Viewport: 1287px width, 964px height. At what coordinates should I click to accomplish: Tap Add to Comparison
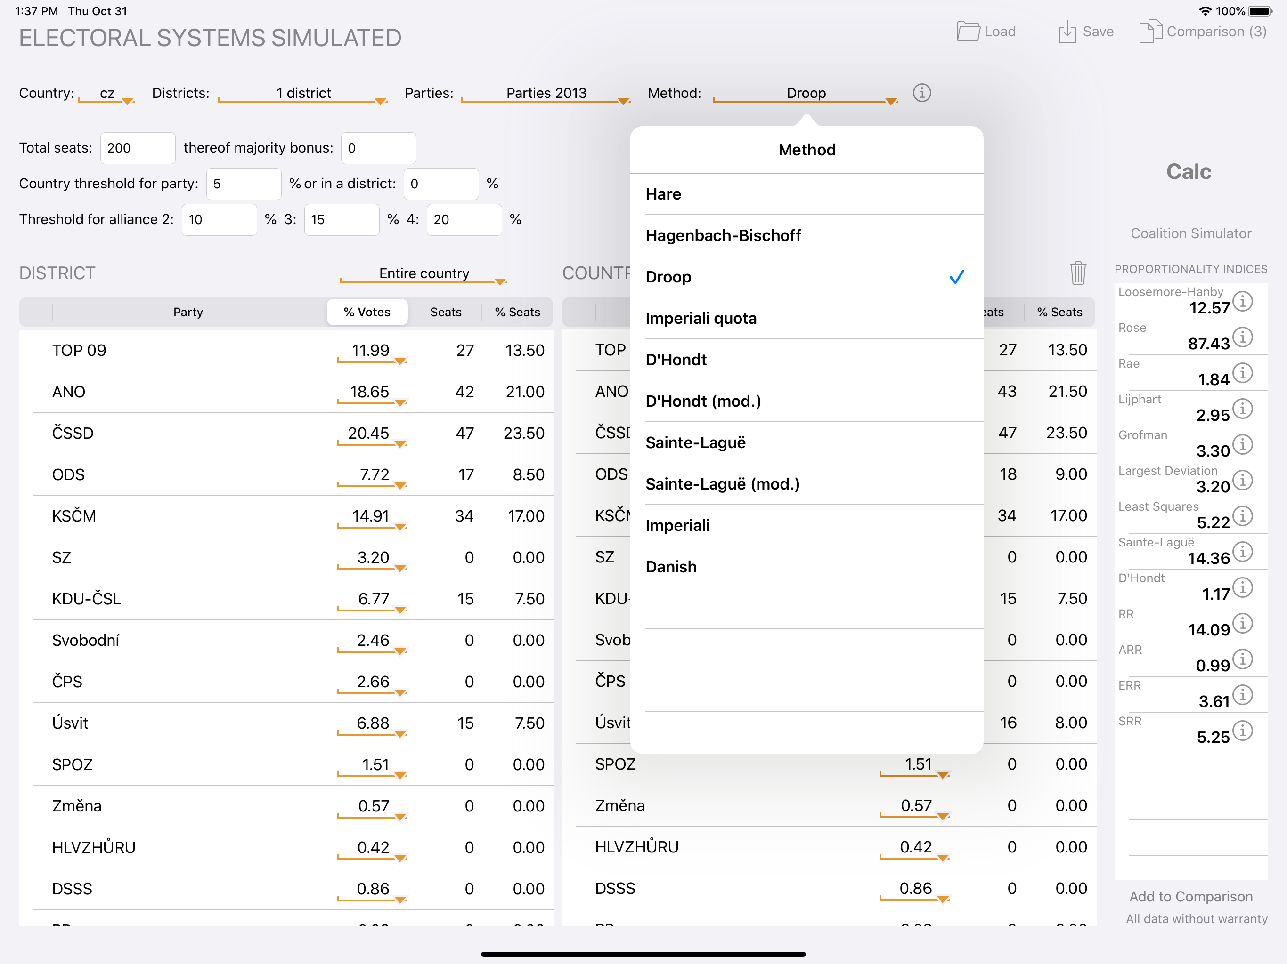1190,897
